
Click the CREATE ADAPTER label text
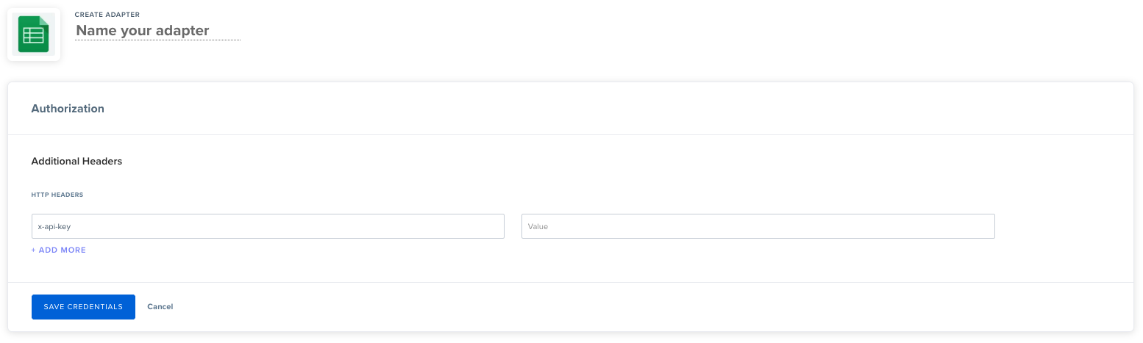click(107, 15)
